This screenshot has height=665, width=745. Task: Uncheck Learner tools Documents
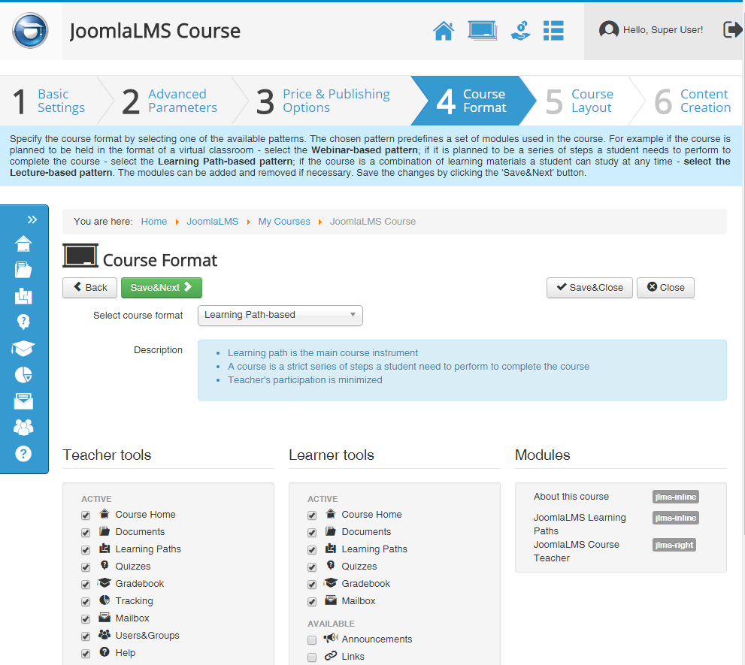click(x=312, y=533)
